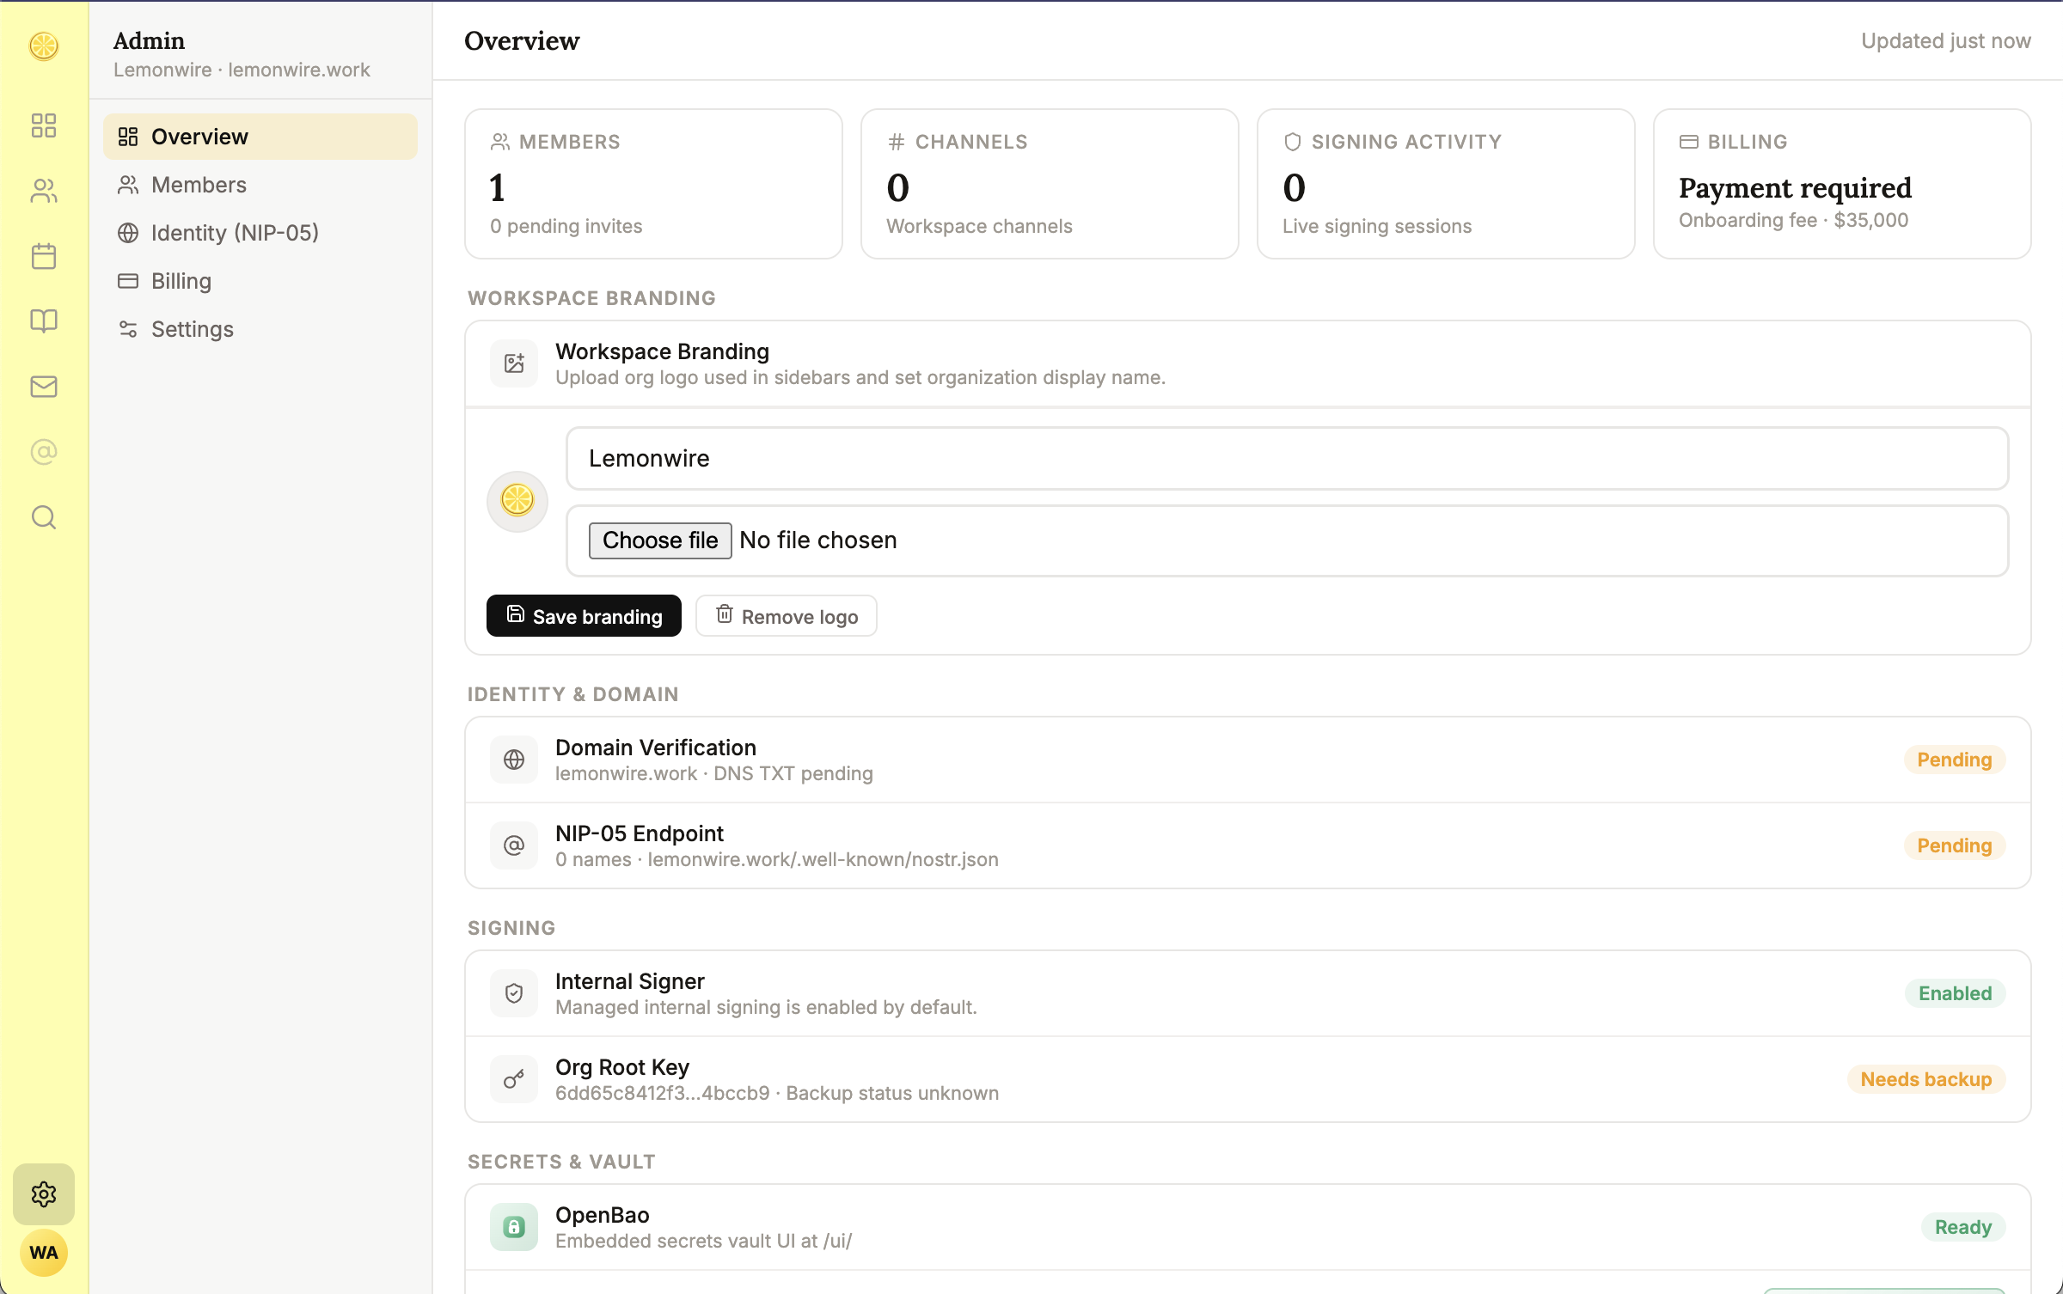This screenshot has width=2063, height=1294.
Task: Click the Choose file button
Action: pyautogui.click(x=660, y=540)
